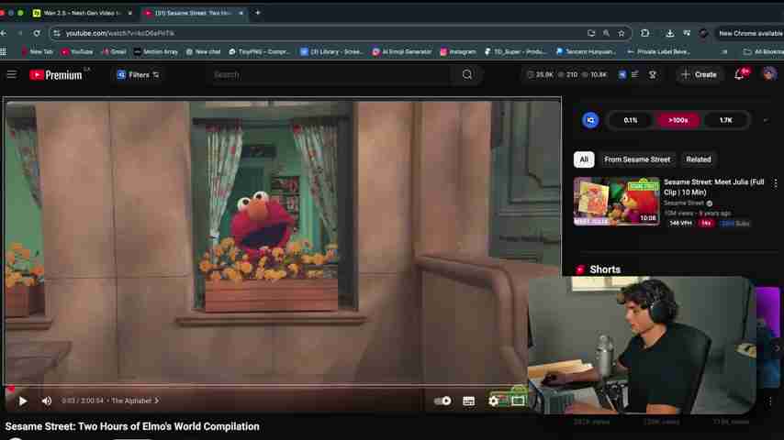Select the From Sesame Street chip

pyautogui.click(x=637, y=159)
